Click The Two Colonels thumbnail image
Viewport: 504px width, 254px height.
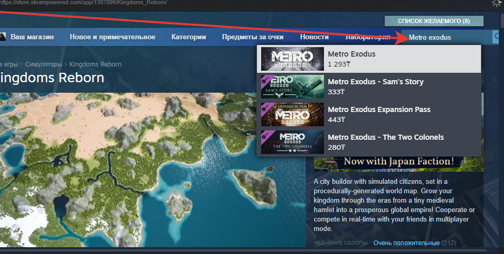click(x=293, y=142)
